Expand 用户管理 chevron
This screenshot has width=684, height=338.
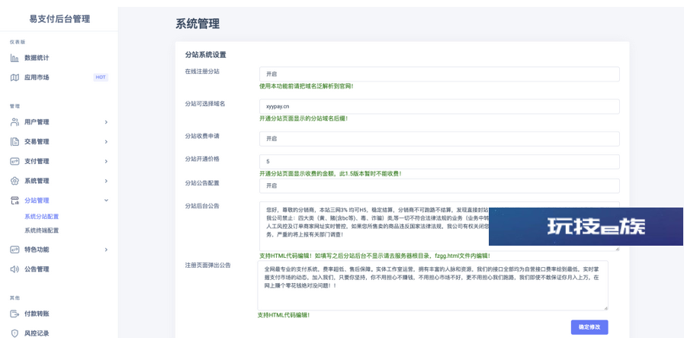[106, 122]
